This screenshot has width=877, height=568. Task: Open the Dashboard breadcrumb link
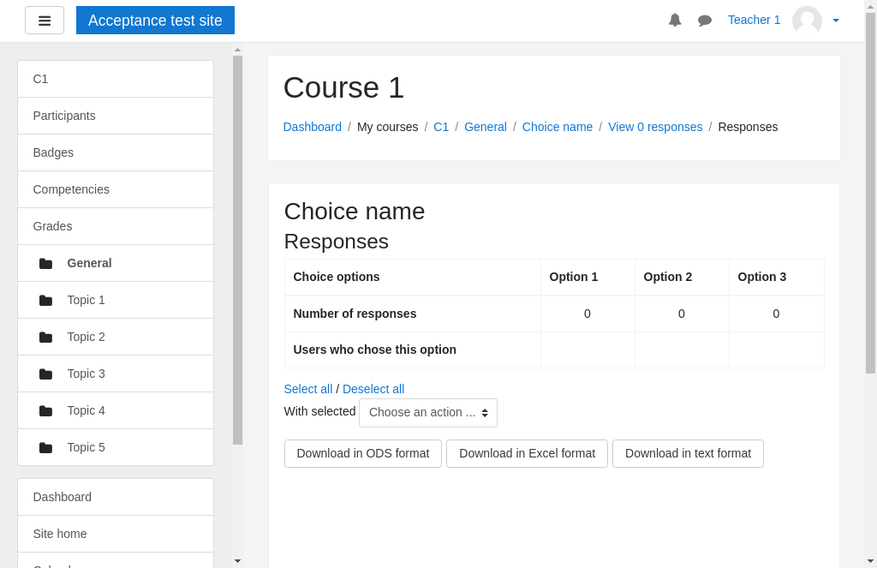point(312,127)
